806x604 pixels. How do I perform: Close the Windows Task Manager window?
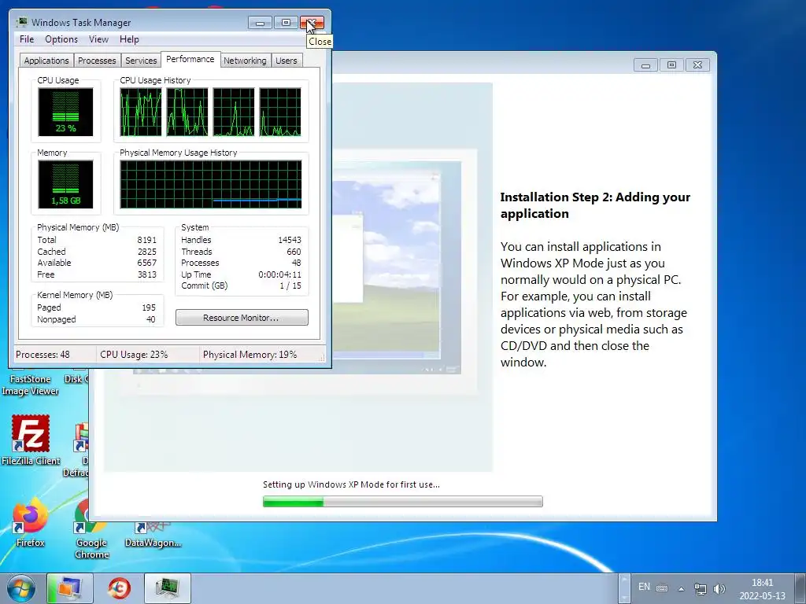312,23
